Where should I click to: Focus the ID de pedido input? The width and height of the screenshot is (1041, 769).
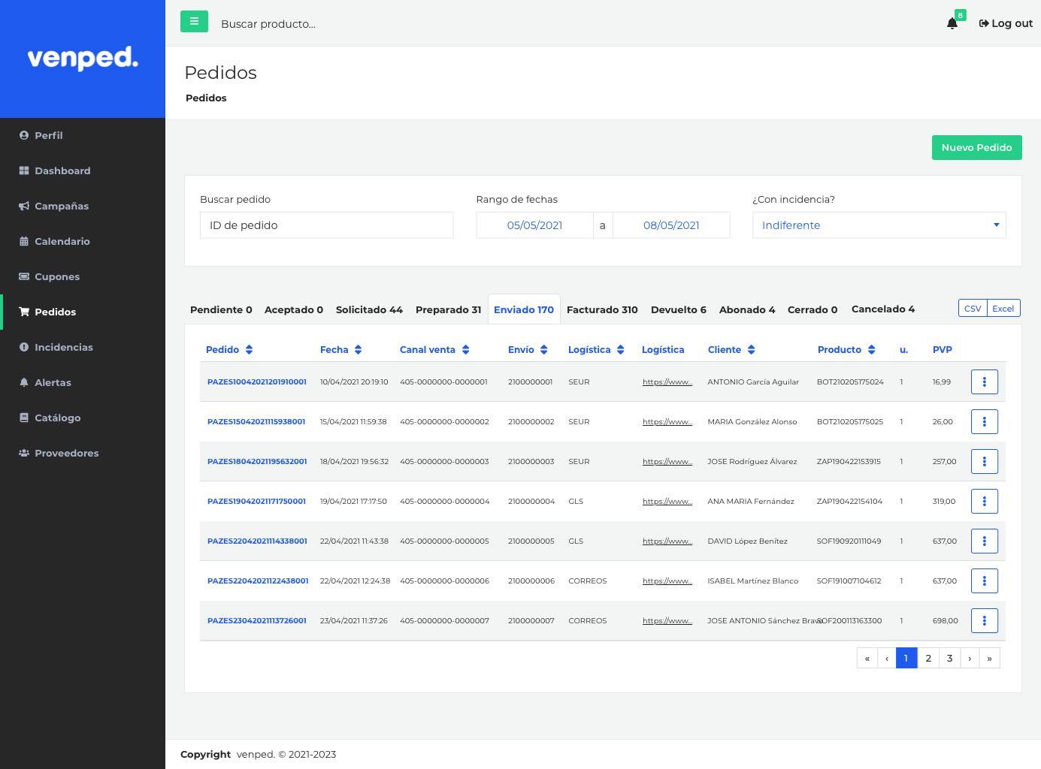click(326, 225)
